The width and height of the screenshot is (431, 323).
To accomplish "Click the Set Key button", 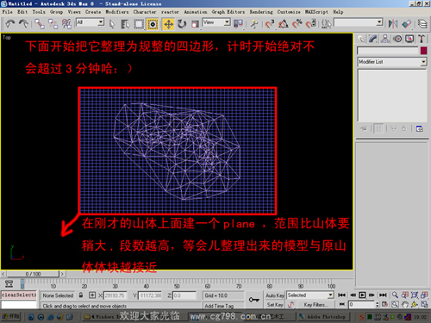I will coord(275,305).
